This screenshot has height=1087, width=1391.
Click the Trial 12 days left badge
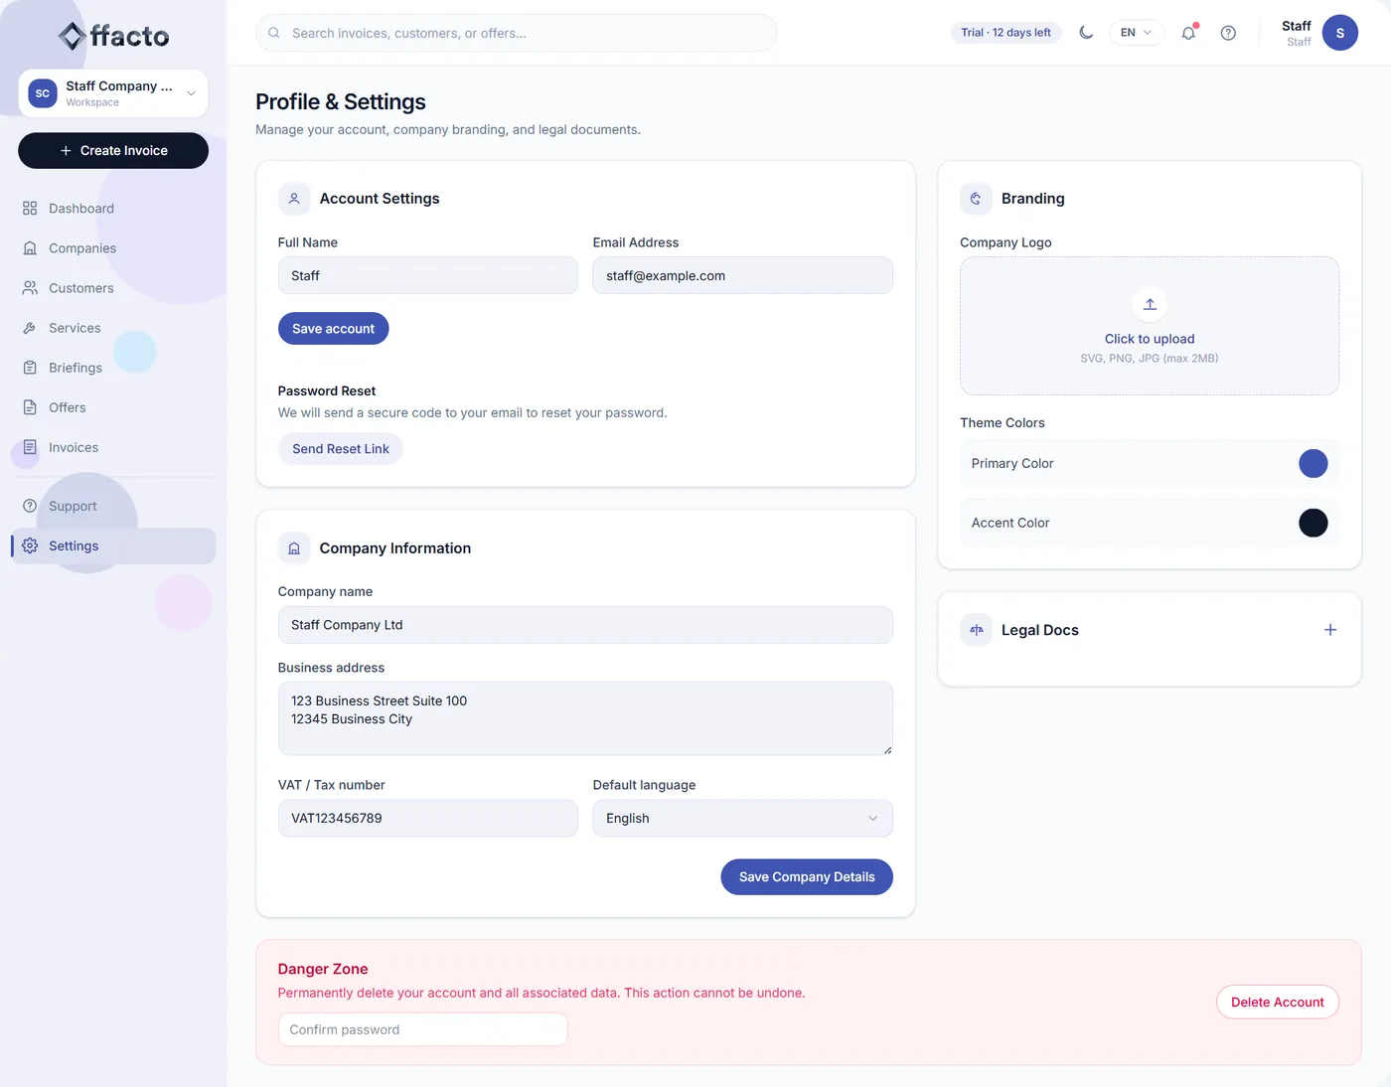tap(1005, 33)
